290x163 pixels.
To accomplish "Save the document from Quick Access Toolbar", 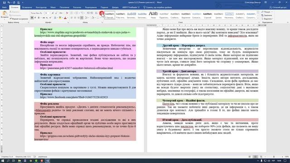I will pos(4,2).
